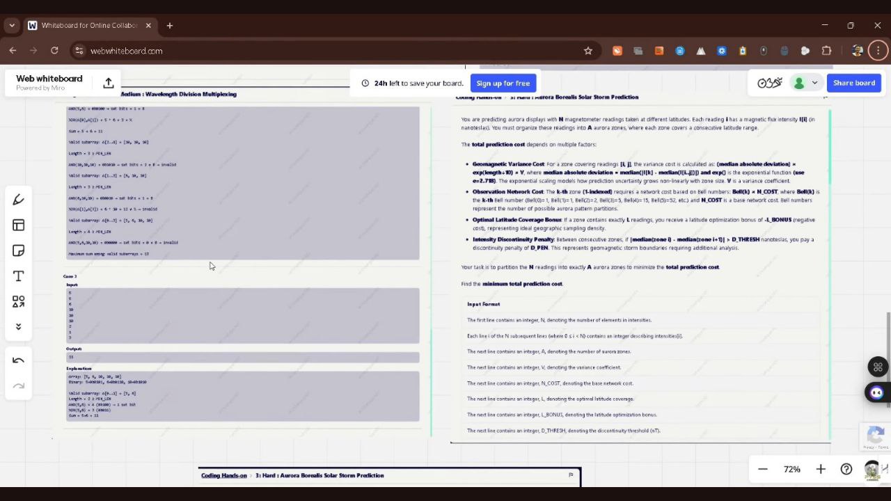The image size is (891, 501).
Task: Select the Frame tool in left toolbar
Action: point(19,225)
